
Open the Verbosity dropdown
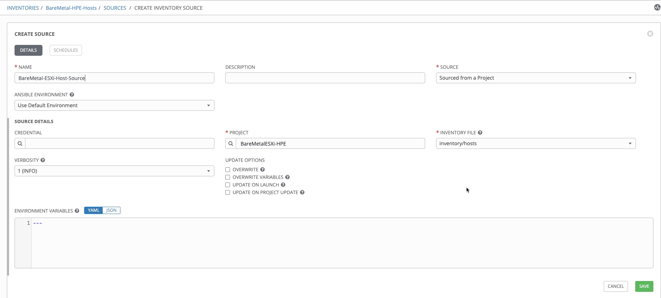point(114,171)
